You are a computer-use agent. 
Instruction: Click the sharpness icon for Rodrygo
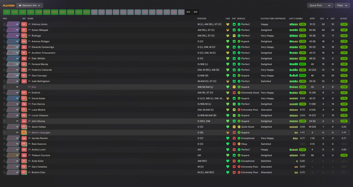click(234, 36)
